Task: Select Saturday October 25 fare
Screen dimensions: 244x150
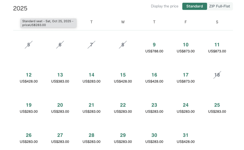Action: tap(217, 108)
